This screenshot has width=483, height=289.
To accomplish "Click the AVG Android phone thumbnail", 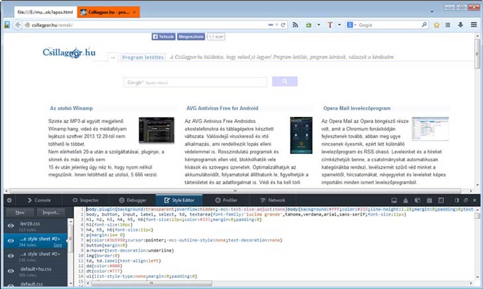I will click(x=301, y=135).
